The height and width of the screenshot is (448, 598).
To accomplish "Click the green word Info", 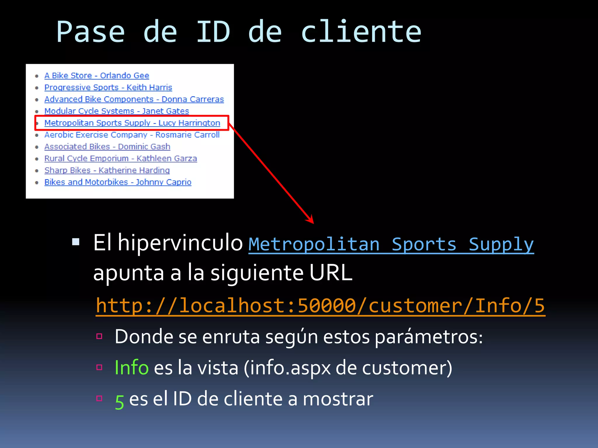I will pos(131,367).
